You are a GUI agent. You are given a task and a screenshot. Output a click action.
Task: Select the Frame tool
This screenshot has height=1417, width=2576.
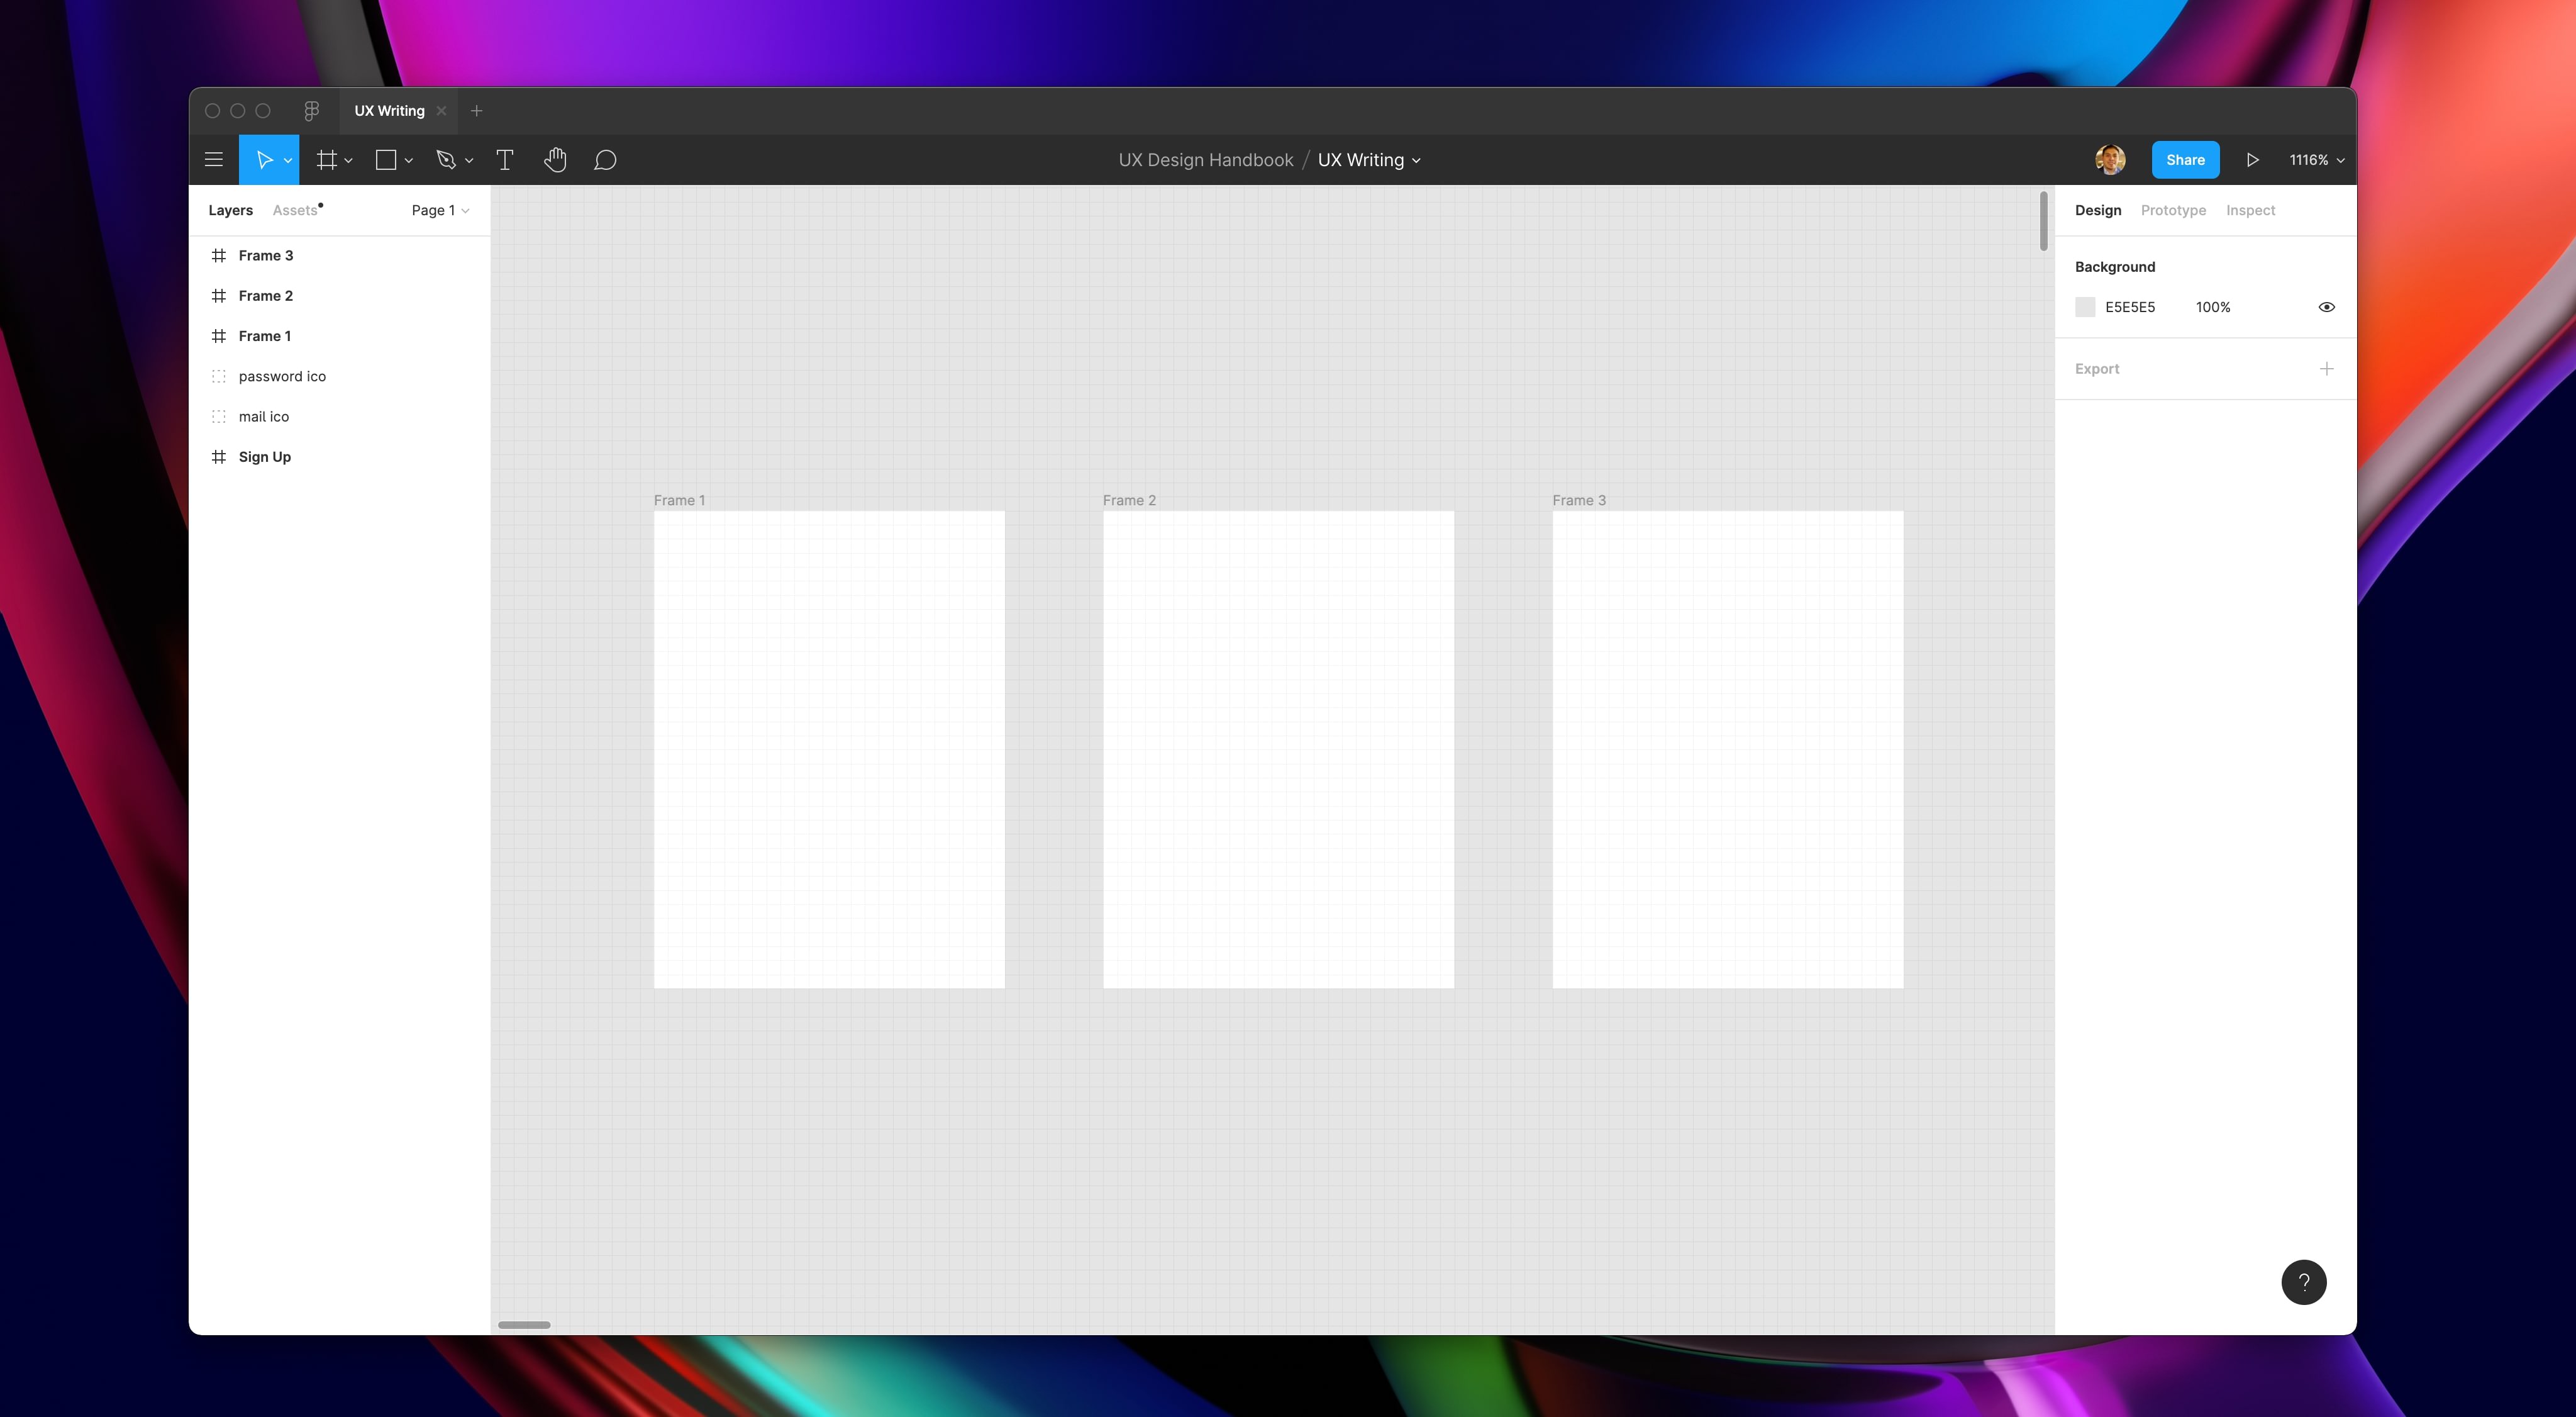click(326, 160)
